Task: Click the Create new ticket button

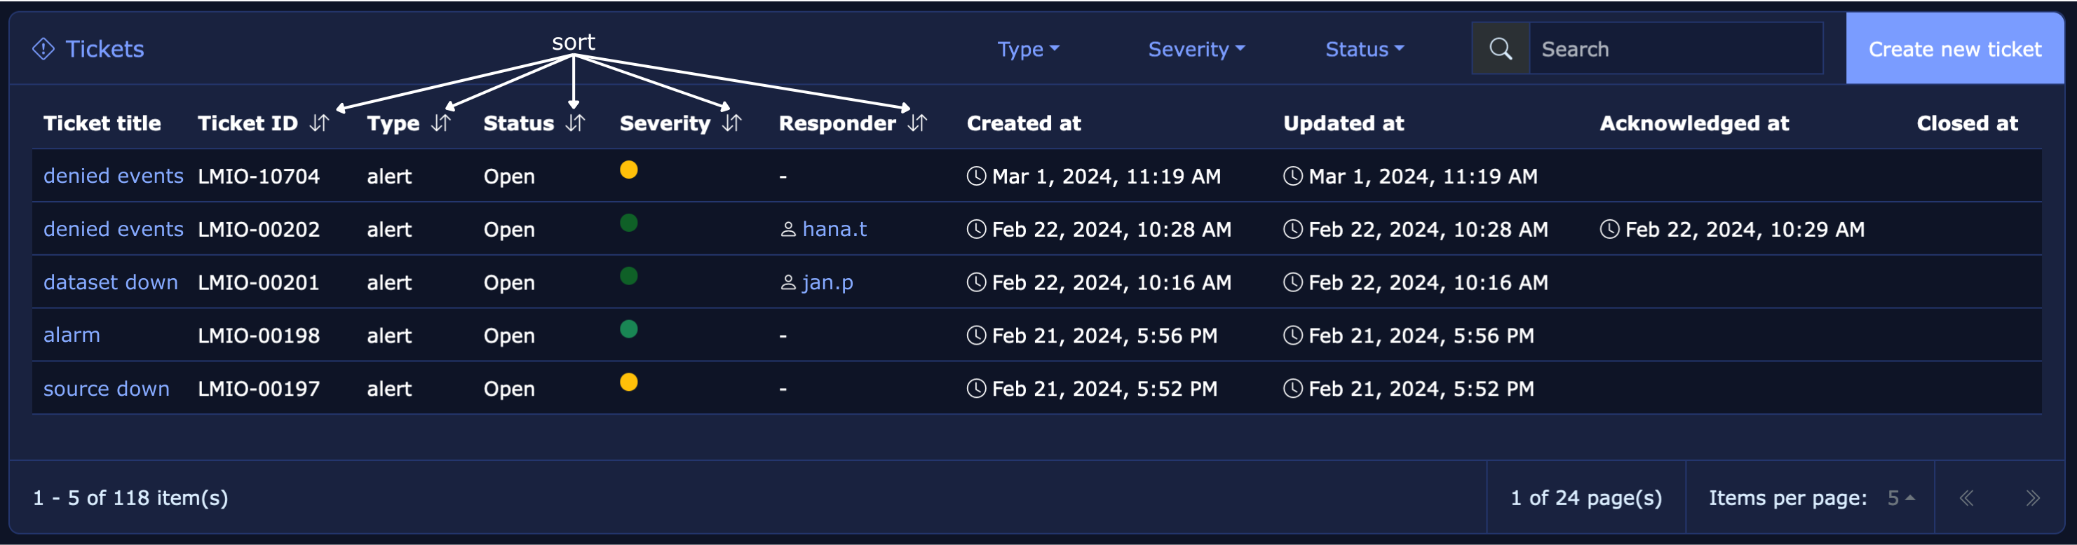Action: pos(1954,49)
